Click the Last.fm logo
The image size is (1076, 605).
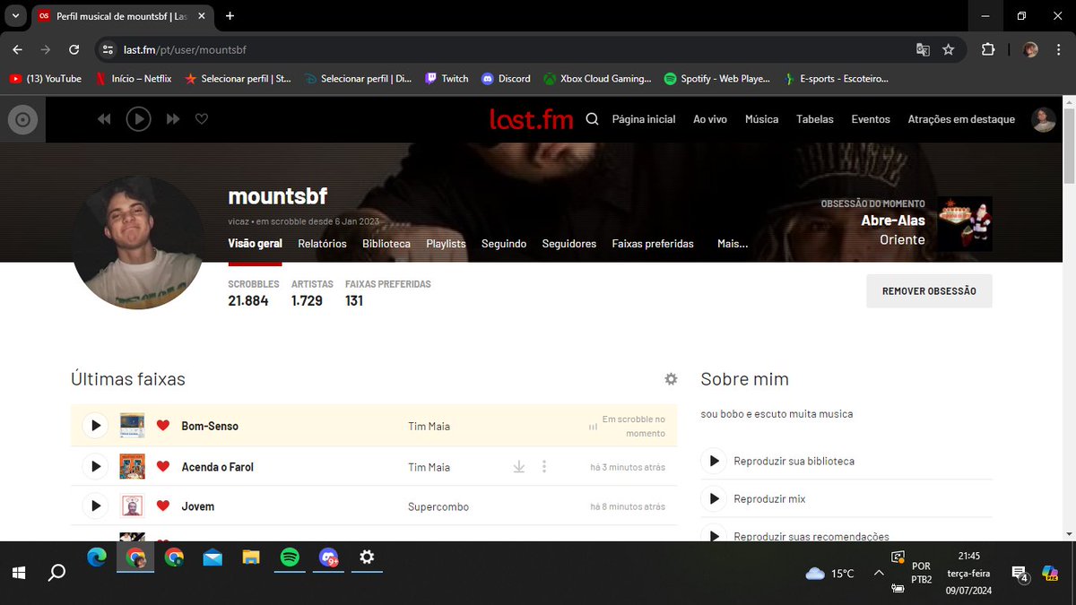531,118
